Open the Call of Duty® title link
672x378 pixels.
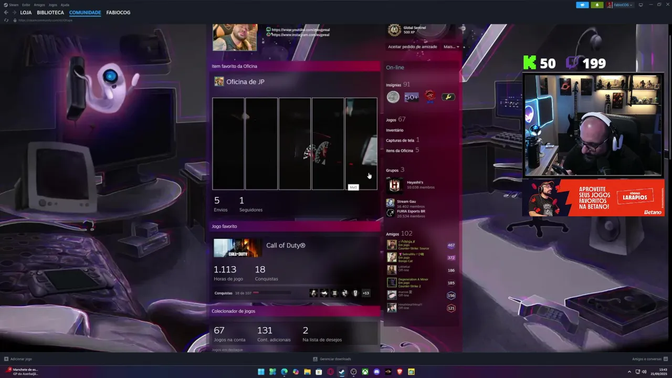(x=286, y=246)
